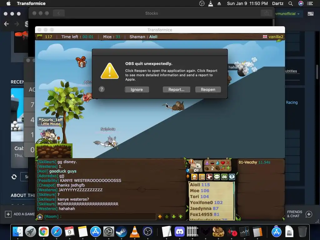320x240 pixels.
Task: Click the Sylphnia player name label
Action: (x=108, y=129)
